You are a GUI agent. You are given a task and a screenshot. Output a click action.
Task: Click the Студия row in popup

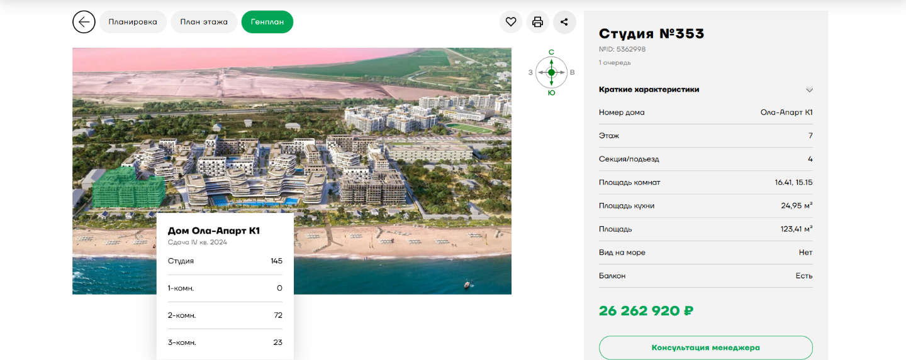tap(225, 261)
